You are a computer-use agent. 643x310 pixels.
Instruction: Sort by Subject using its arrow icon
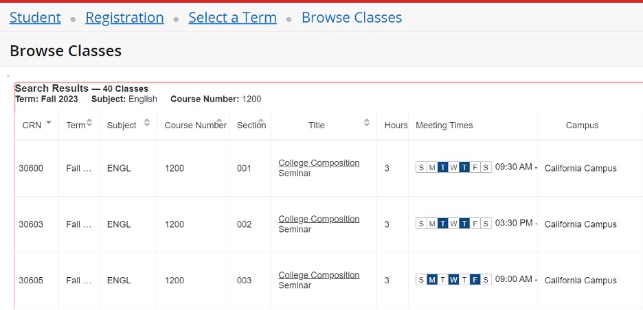[146, 123]
